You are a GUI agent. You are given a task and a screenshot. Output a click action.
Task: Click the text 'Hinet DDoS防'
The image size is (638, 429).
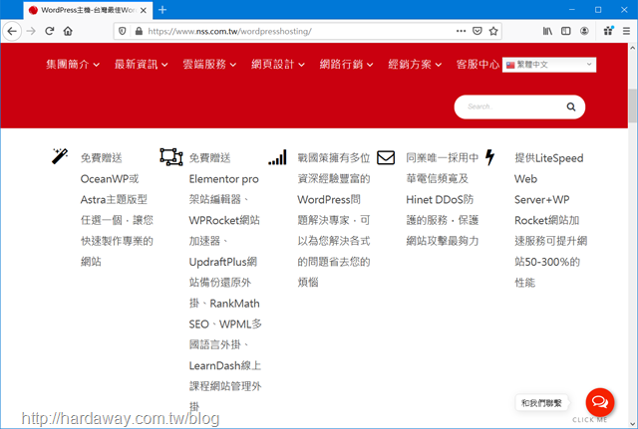[x=440, y=199]
